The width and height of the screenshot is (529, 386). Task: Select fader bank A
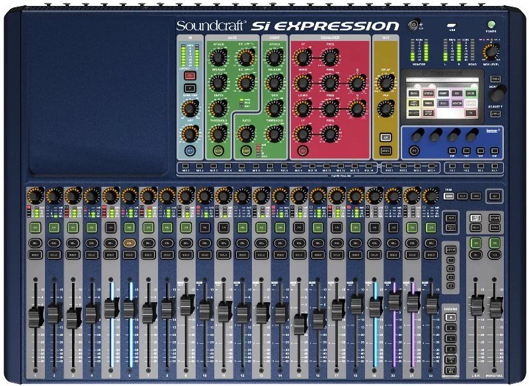pos(450,317)
